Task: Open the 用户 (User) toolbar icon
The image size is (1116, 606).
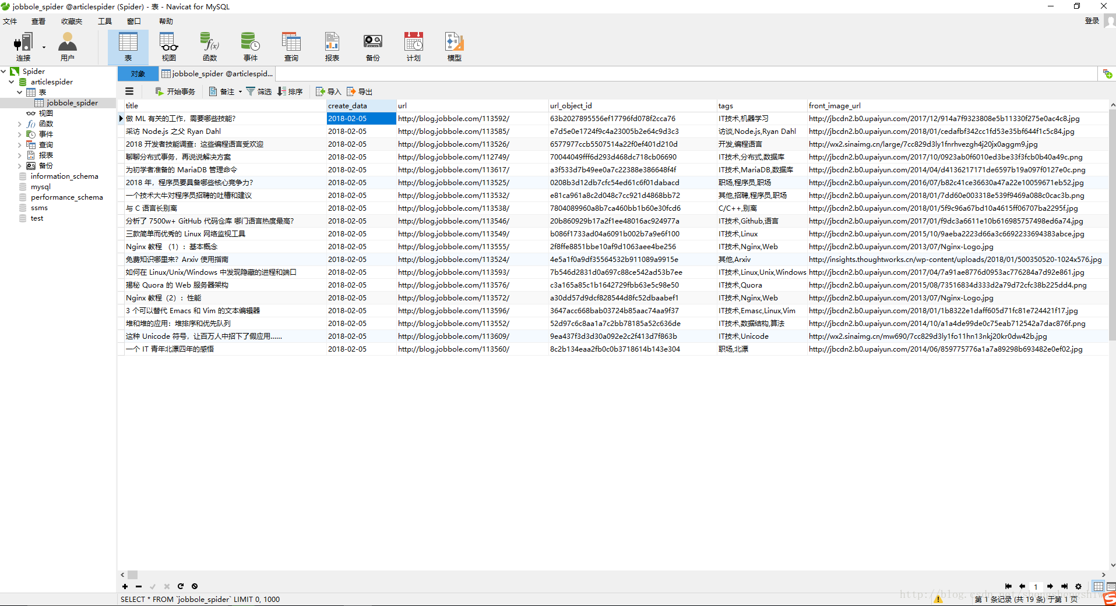Action: (68, 47)
